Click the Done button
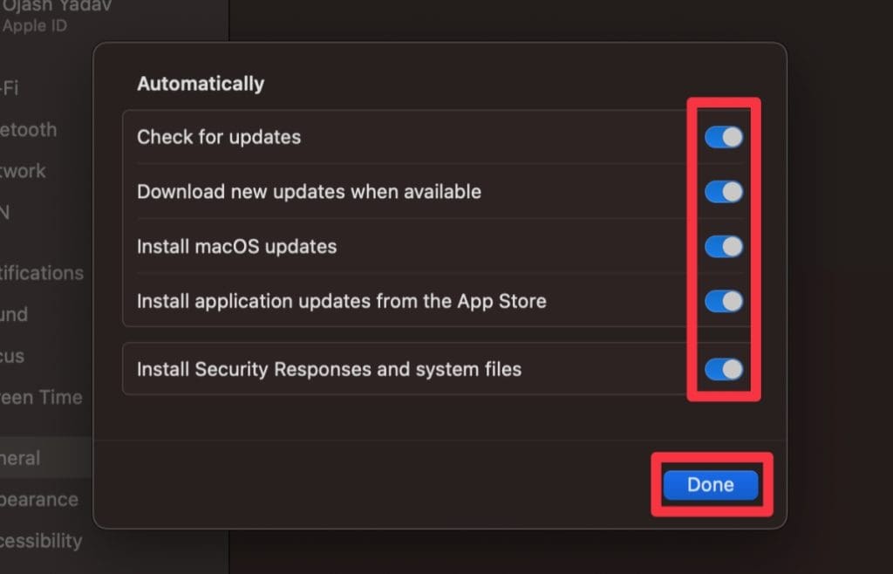This screenshot has width=893, height=574. (711, 485)
